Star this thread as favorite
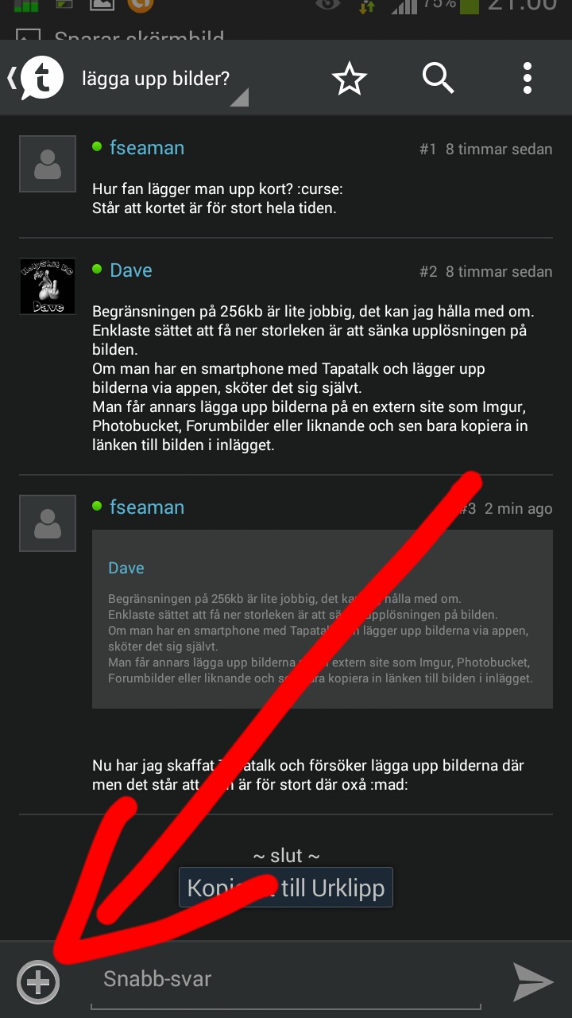 349,79
